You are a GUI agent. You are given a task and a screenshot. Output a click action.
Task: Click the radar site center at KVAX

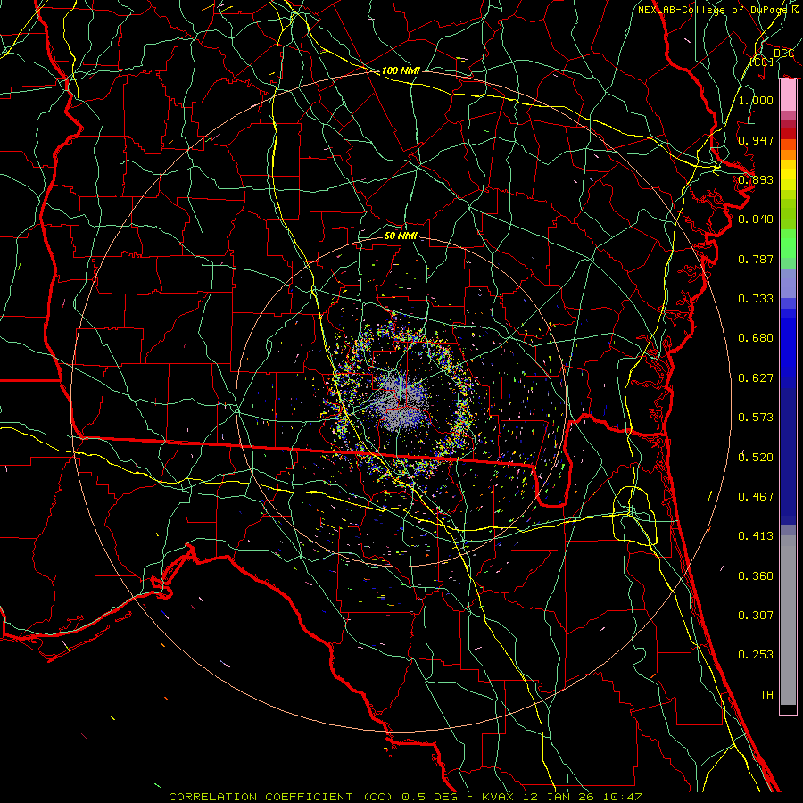[x=401, y=402]
